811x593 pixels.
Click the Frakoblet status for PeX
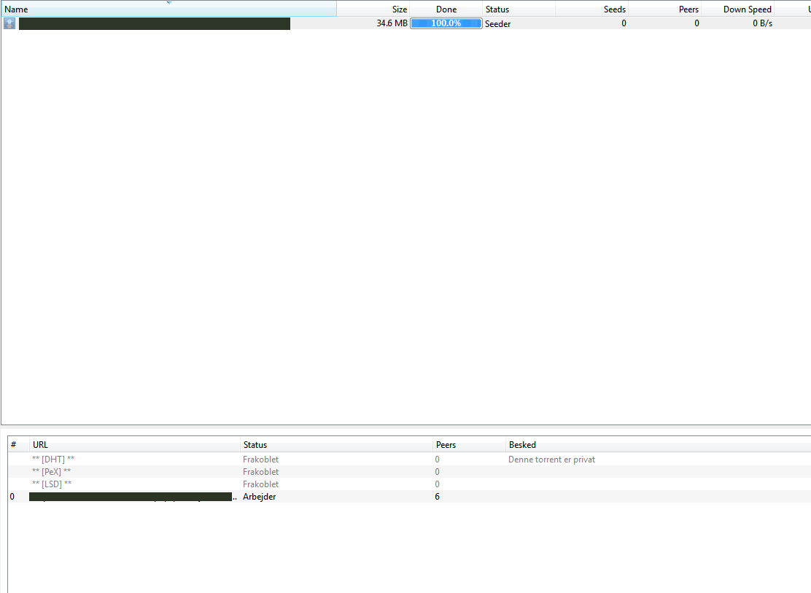(x=260, y=472)
